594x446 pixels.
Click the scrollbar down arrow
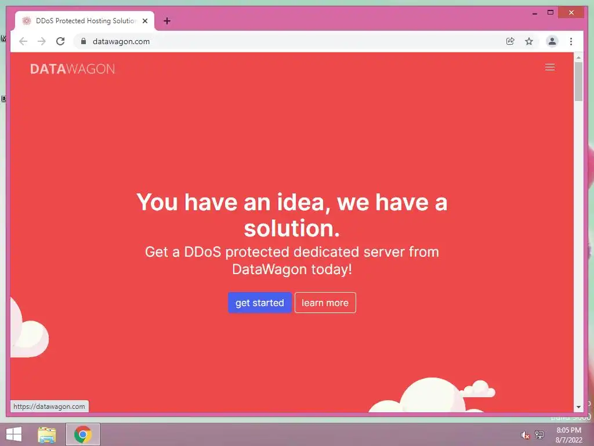[x=578, y=407]
